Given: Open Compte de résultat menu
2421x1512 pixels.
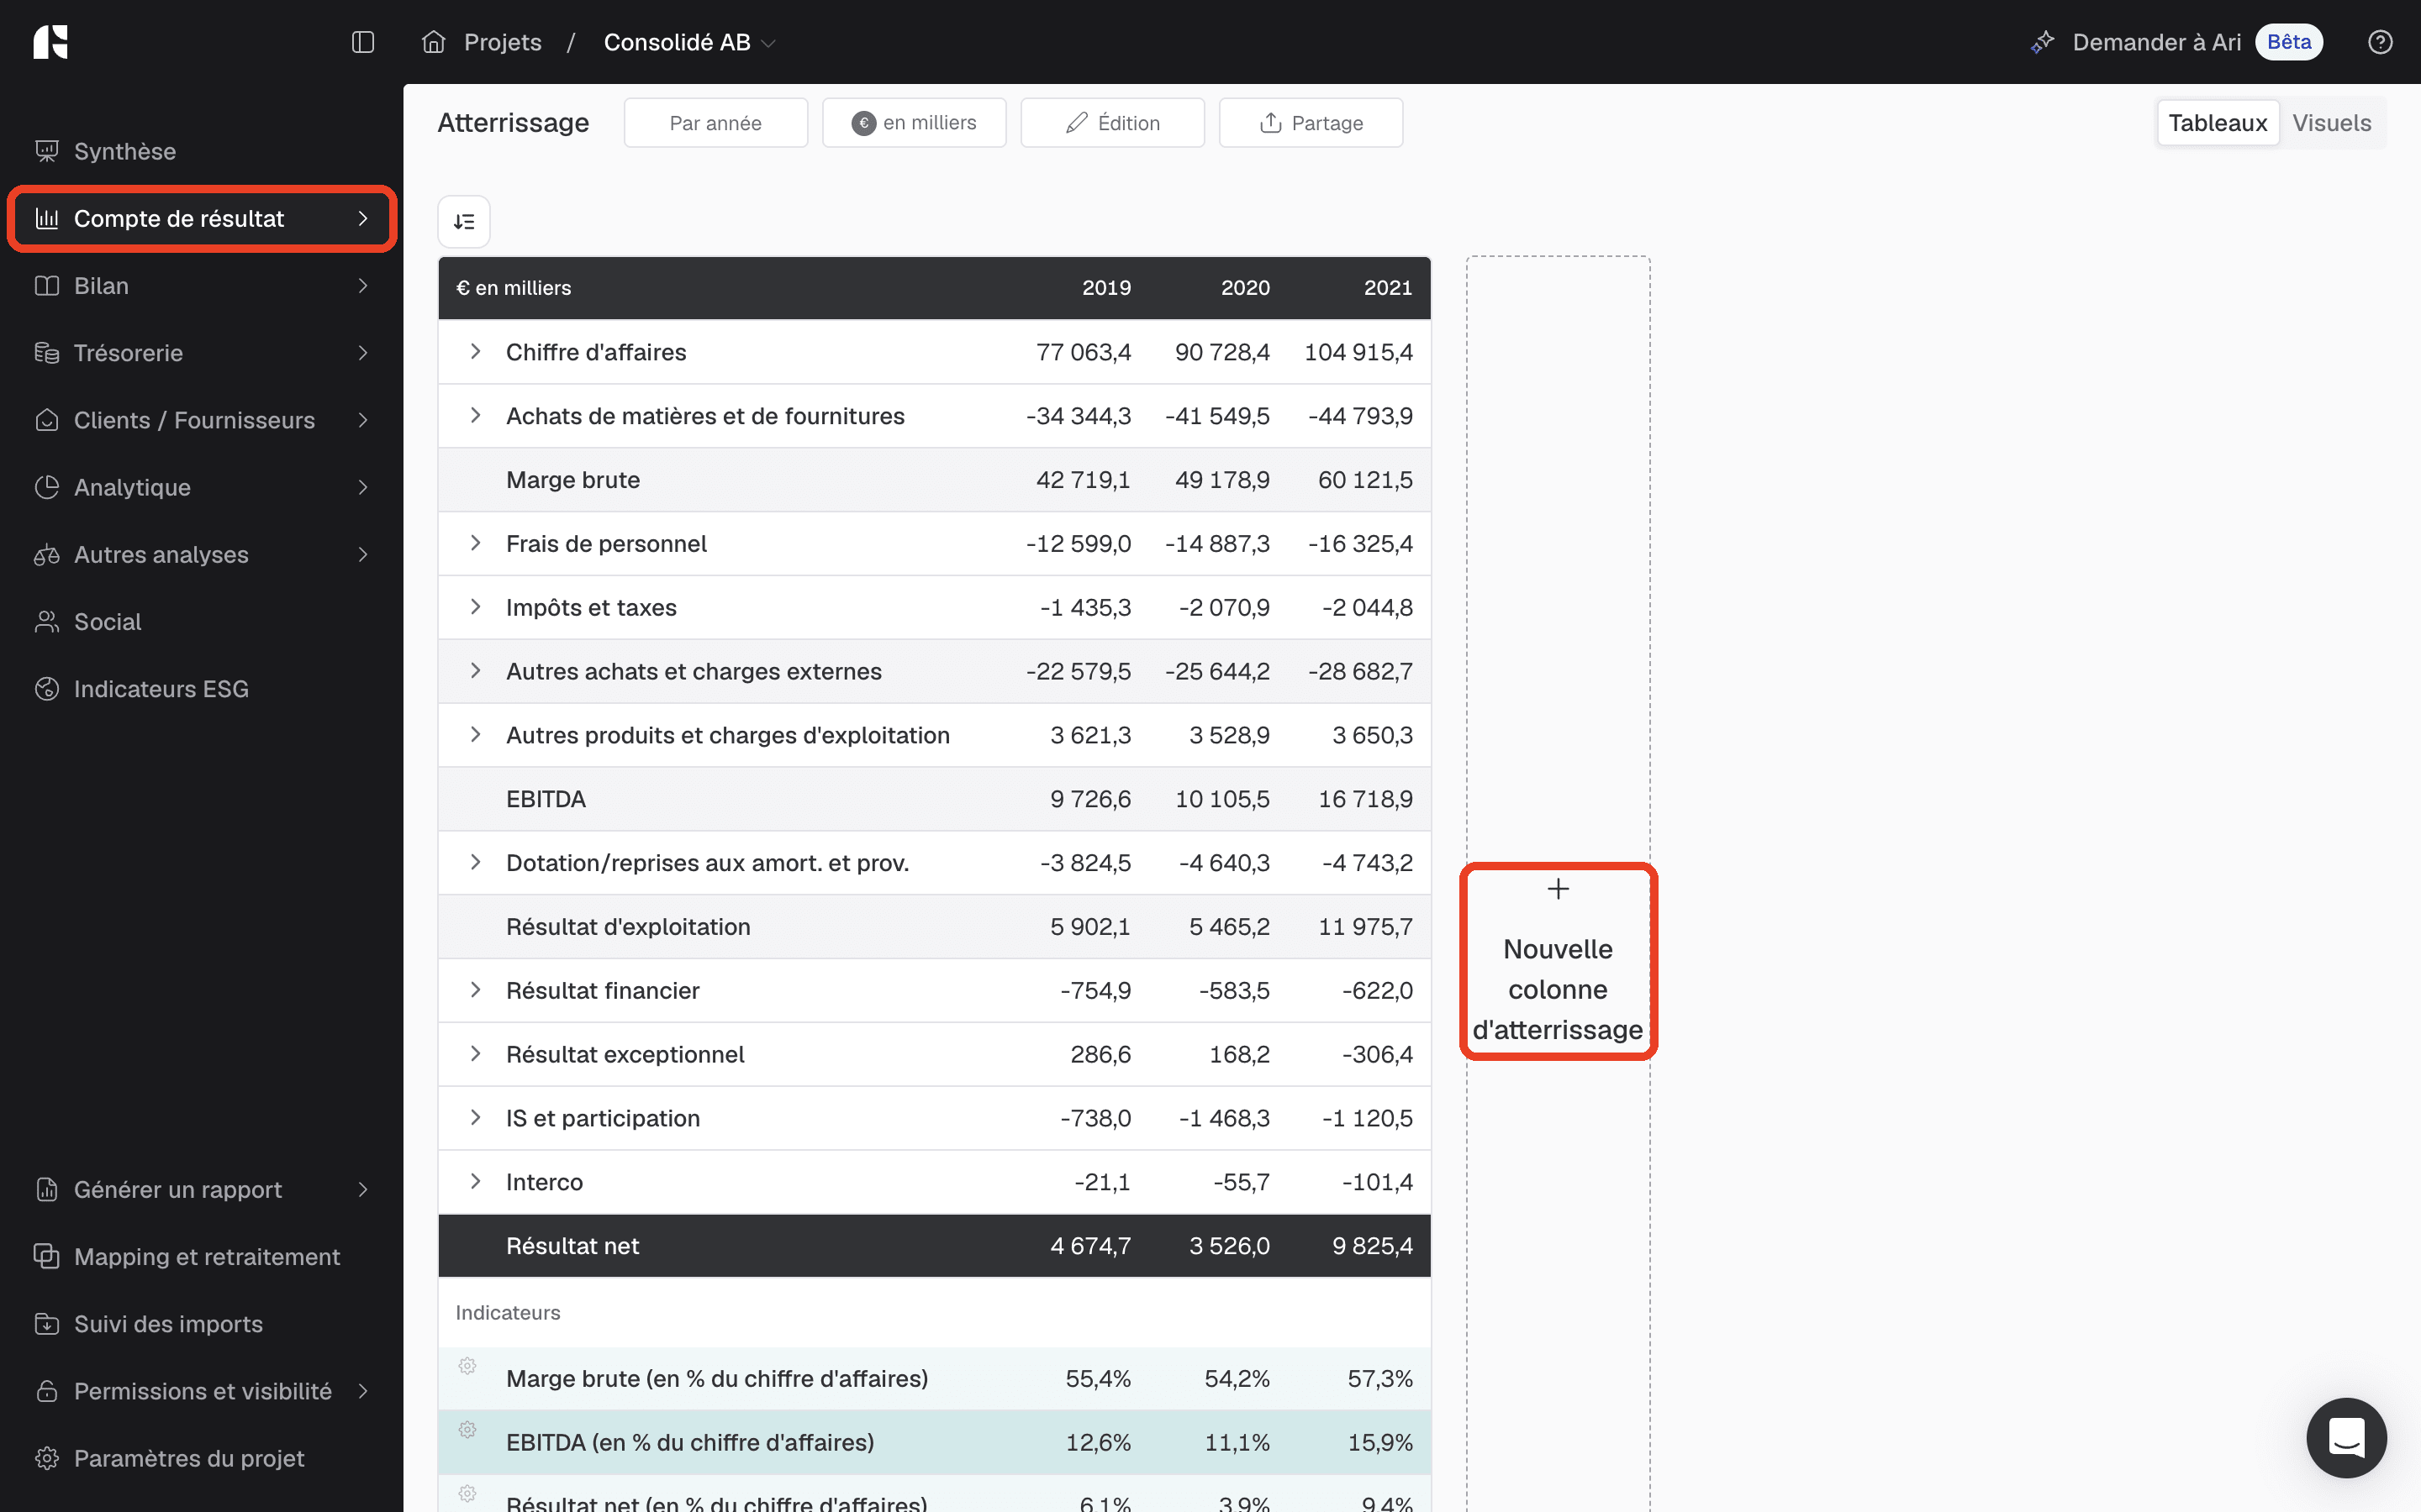Looking at the screenshot, I should [x=202, y=218].
